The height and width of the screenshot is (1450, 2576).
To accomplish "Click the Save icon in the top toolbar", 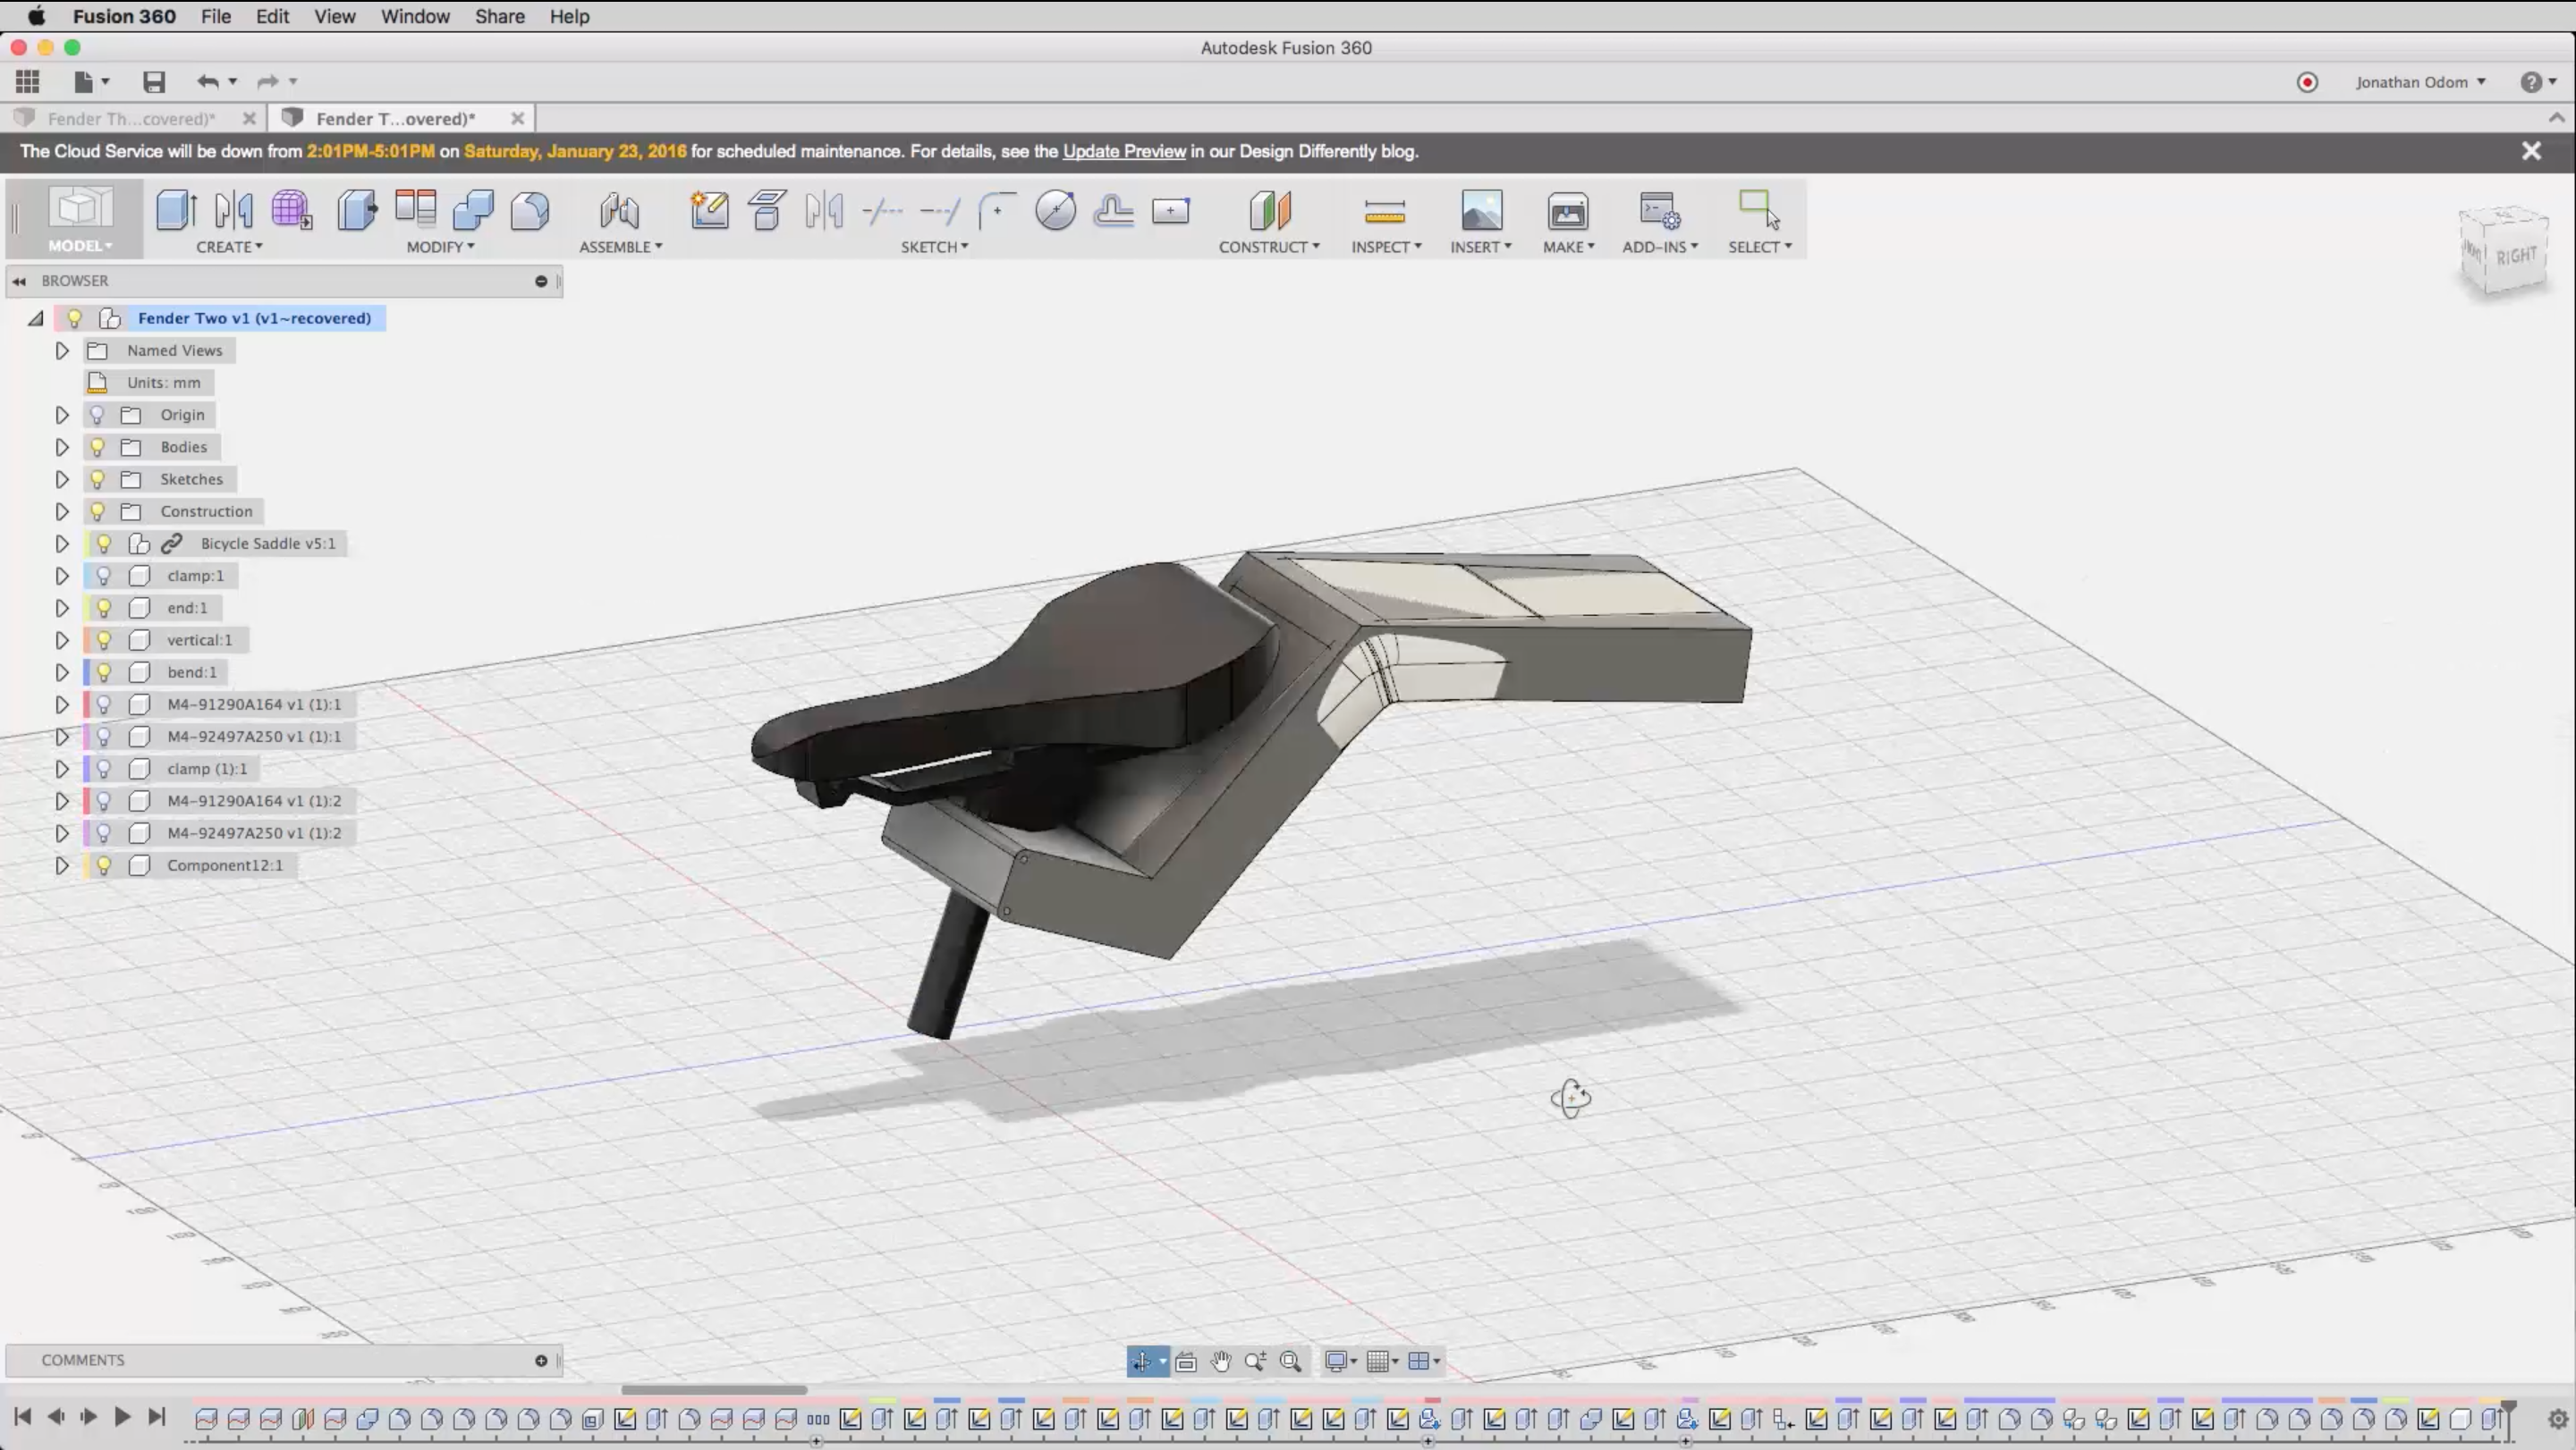I will (x=153, y=82).
